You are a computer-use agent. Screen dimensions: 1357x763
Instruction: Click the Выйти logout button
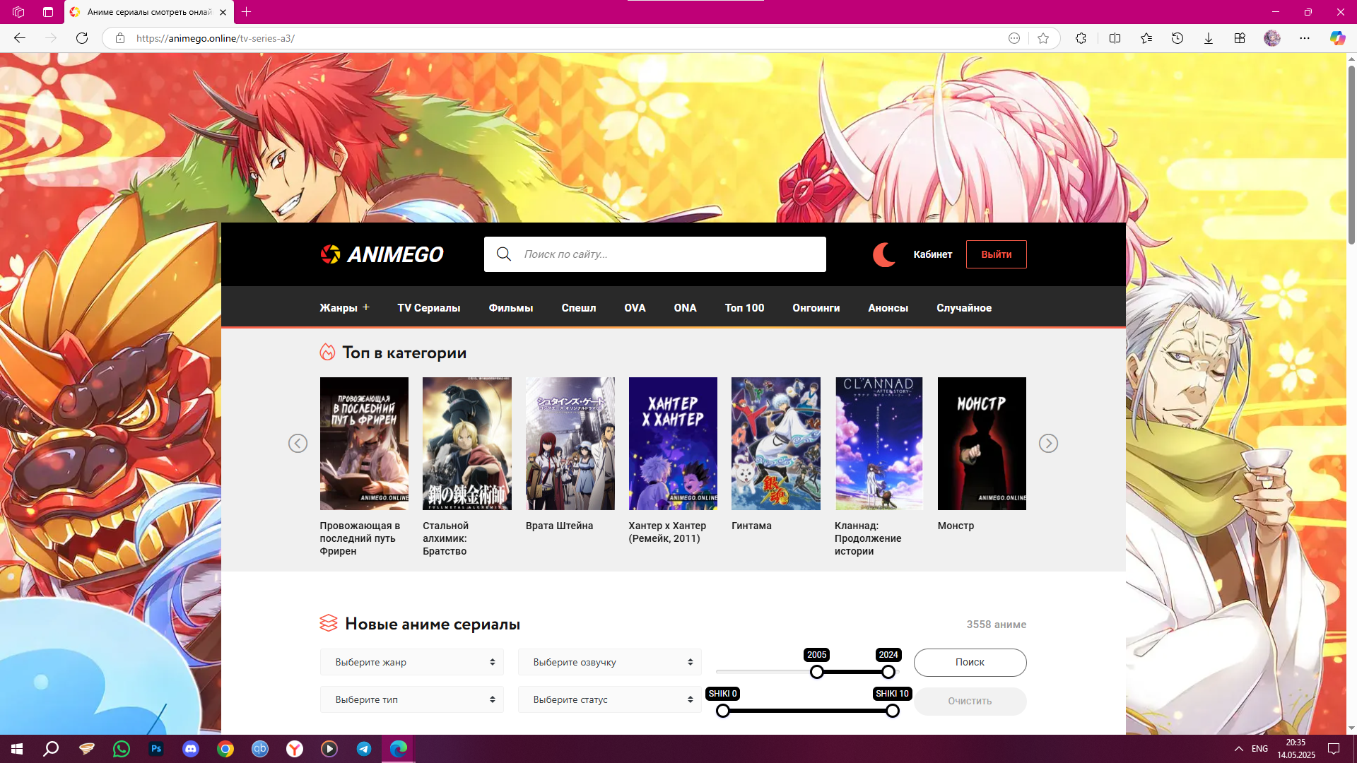pos(997,254)
